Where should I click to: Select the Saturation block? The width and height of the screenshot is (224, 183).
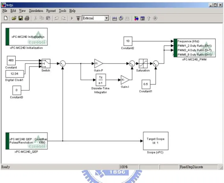[143, 63]
